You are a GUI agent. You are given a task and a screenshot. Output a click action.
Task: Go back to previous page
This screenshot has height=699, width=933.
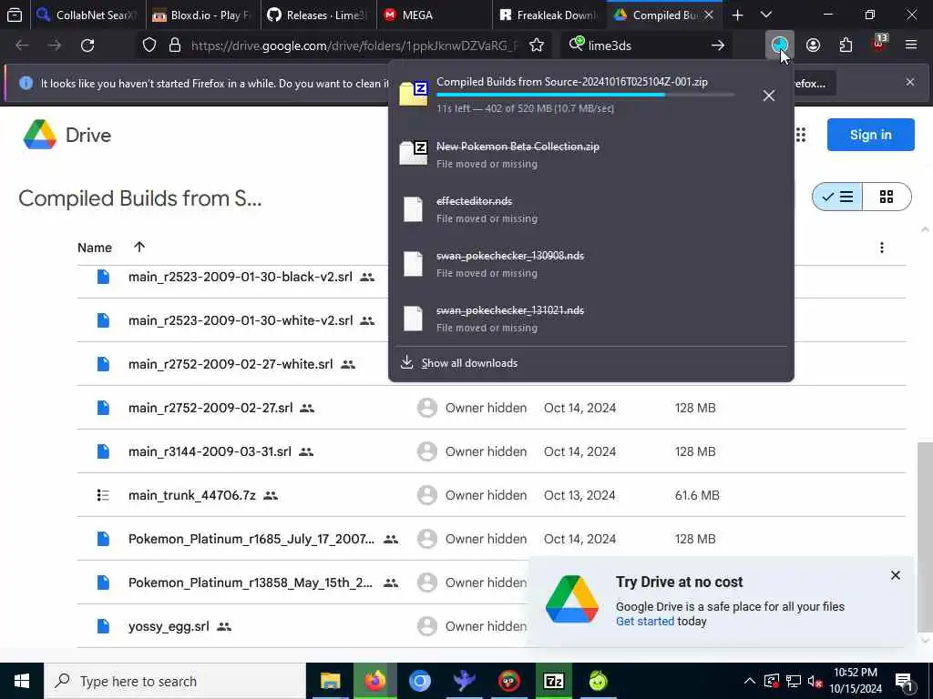click(22, 46)
